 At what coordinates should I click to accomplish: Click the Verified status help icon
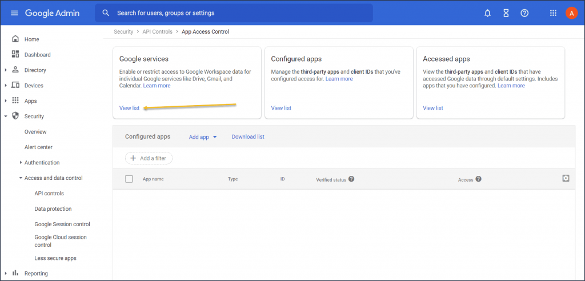click(351, 179)
